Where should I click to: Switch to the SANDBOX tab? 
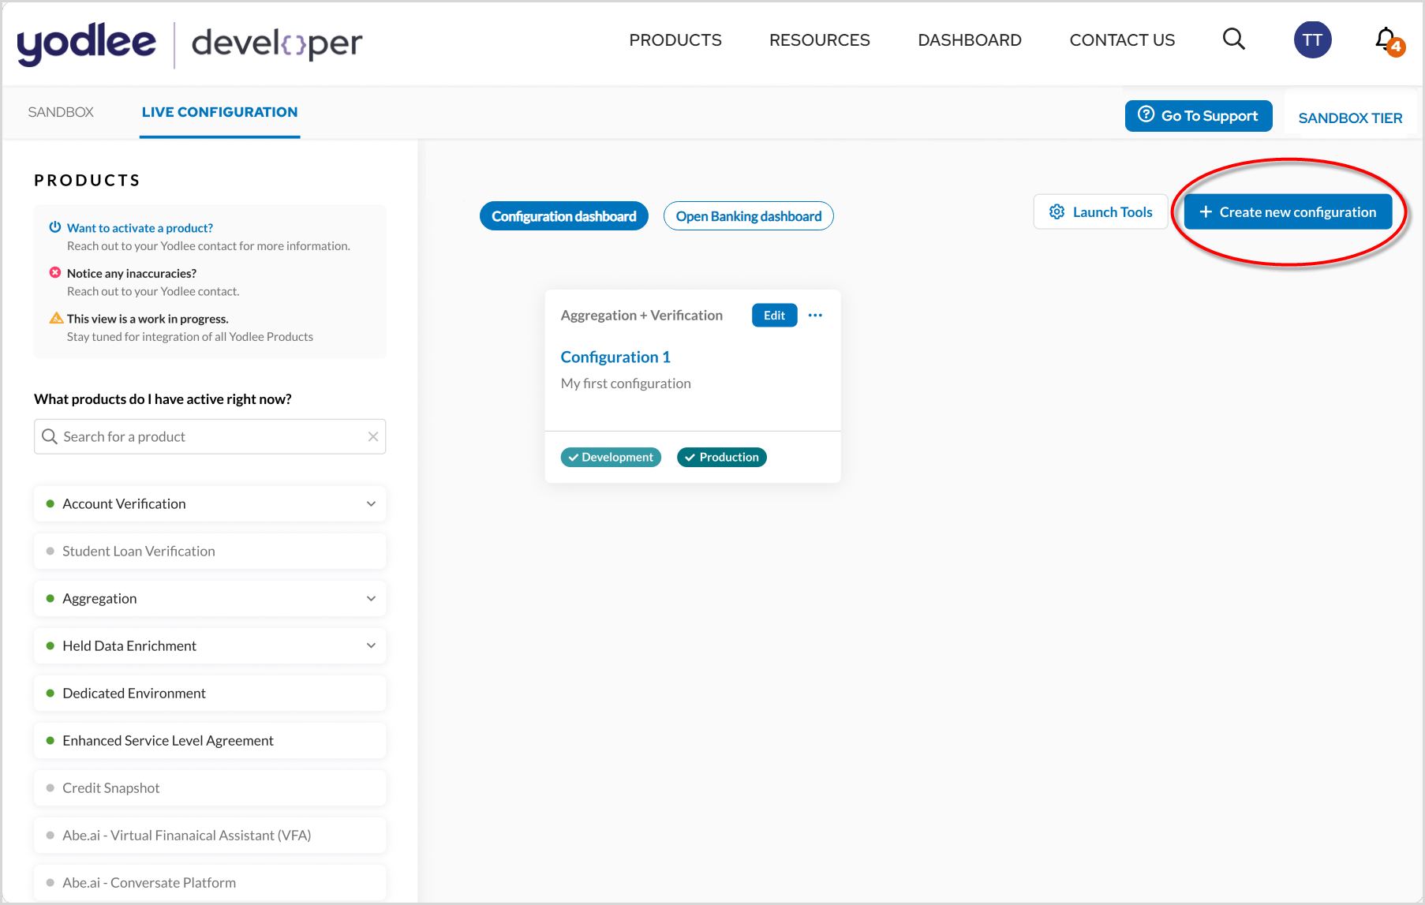(x=61, y=112)
